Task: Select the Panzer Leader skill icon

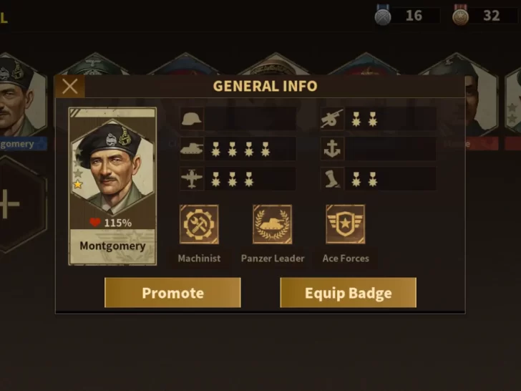Action: pos(272,224)
